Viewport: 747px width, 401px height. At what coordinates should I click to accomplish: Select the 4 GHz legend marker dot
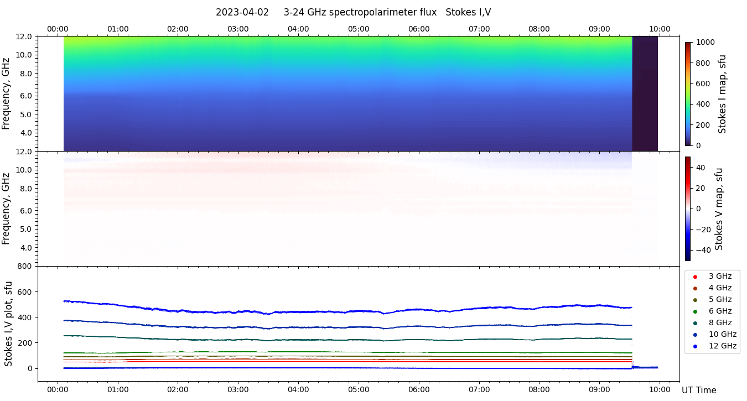tap(695, 288)
